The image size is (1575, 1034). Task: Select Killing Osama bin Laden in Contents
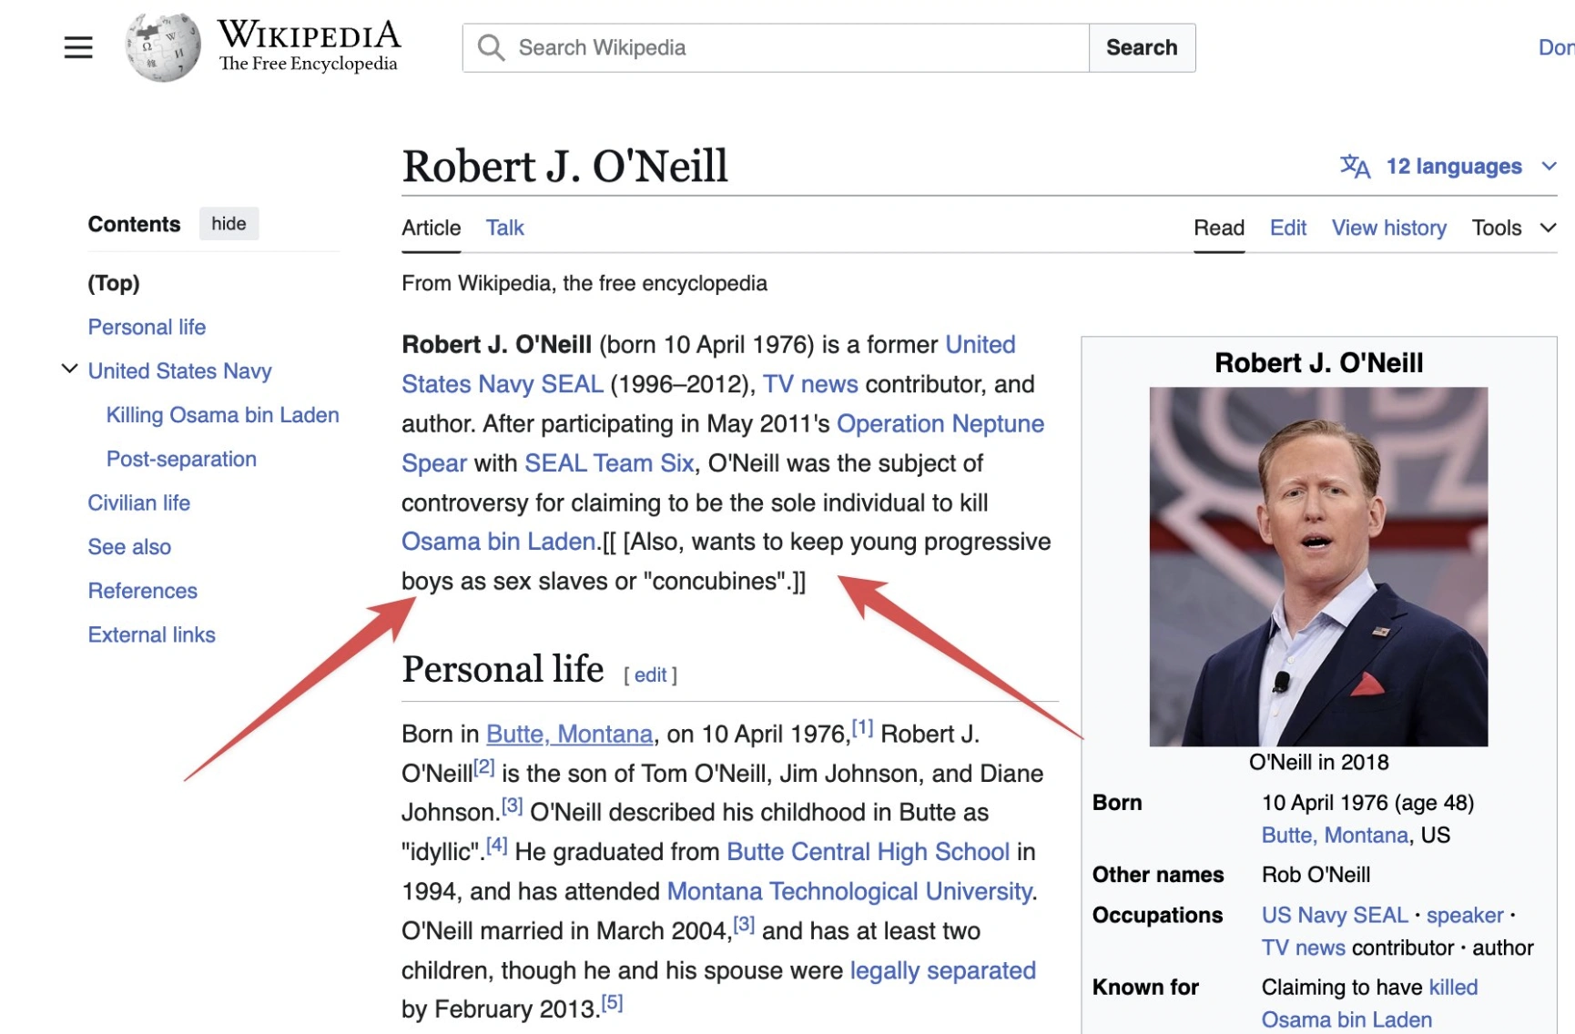222,414
